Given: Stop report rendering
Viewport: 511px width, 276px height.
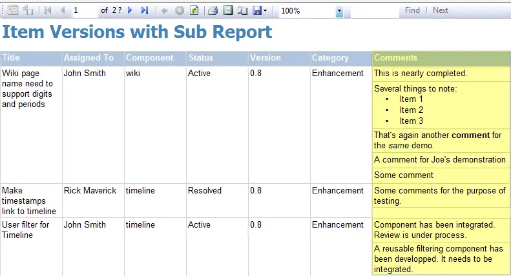Looking at the screenshot, I should [x=179, y=10].
